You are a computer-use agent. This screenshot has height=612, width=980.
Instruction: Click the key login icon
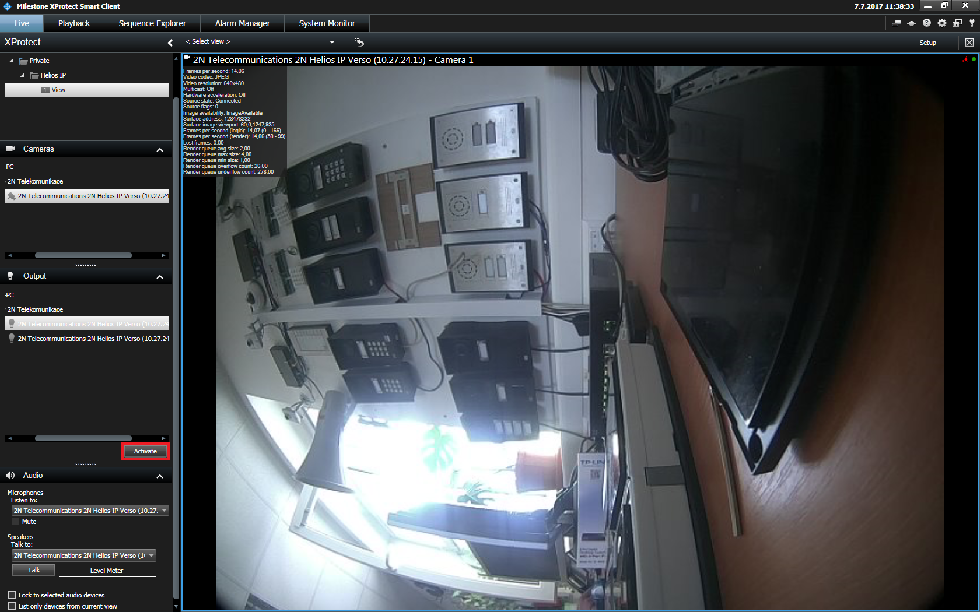(x=972, y=23)
